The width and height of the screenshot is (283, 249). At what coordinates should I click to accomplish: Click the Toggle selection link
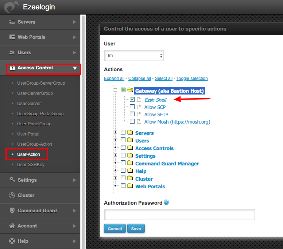click(x=192, y=79)
